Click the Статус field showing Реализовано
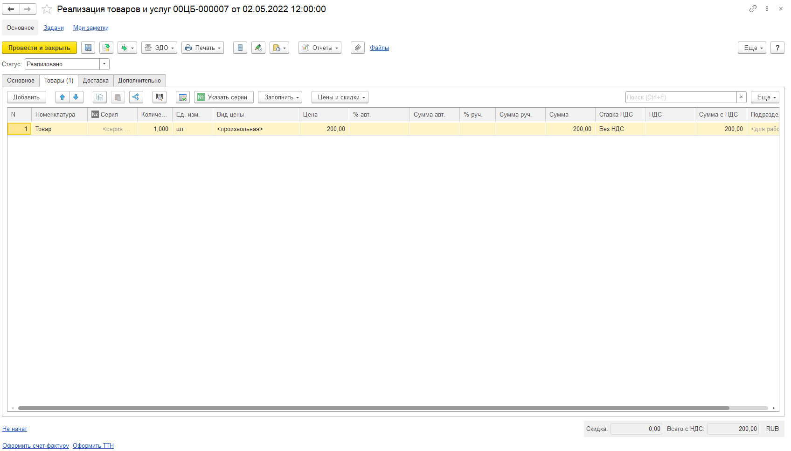Viewport: 791px width, 451px height. coord(62,64)
